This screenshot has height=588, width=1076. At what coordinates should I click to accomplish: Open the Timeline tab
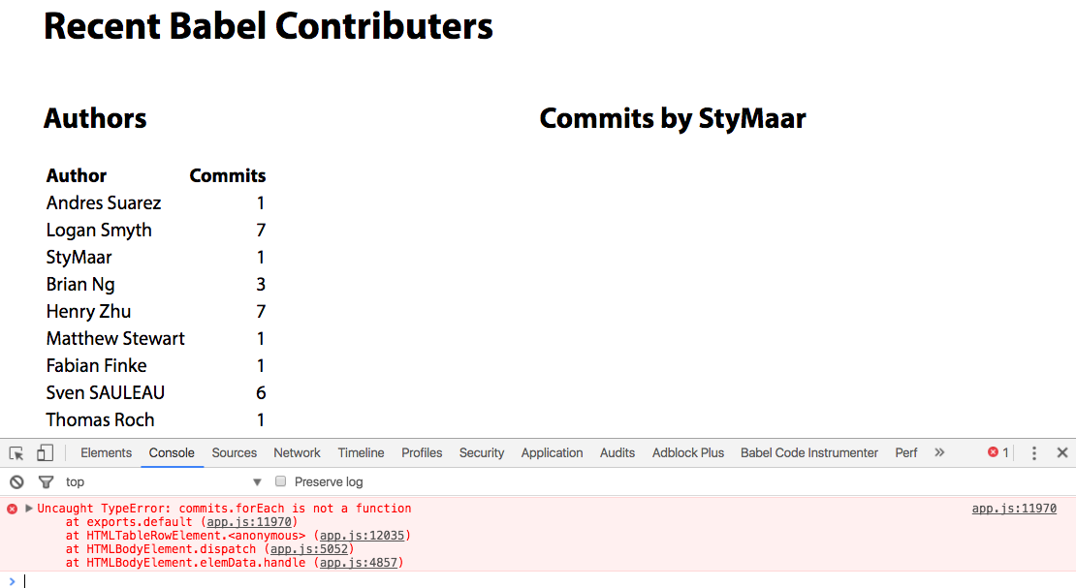point(361,452)
